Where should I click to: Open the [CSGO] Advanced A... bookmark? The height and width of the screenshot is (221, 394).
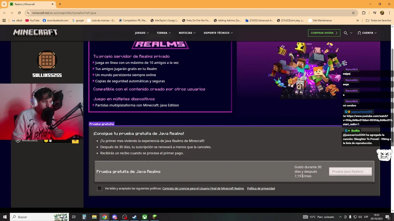coord(259,21)
